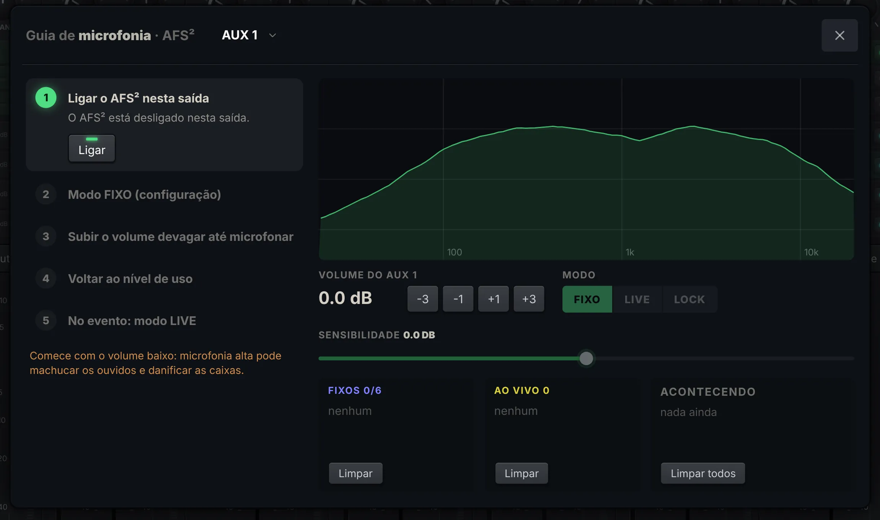The width and height of the screenshot is (880, 520).
Task: Click the 0.0 dB volume readout
Action: [x=345, y=298]
